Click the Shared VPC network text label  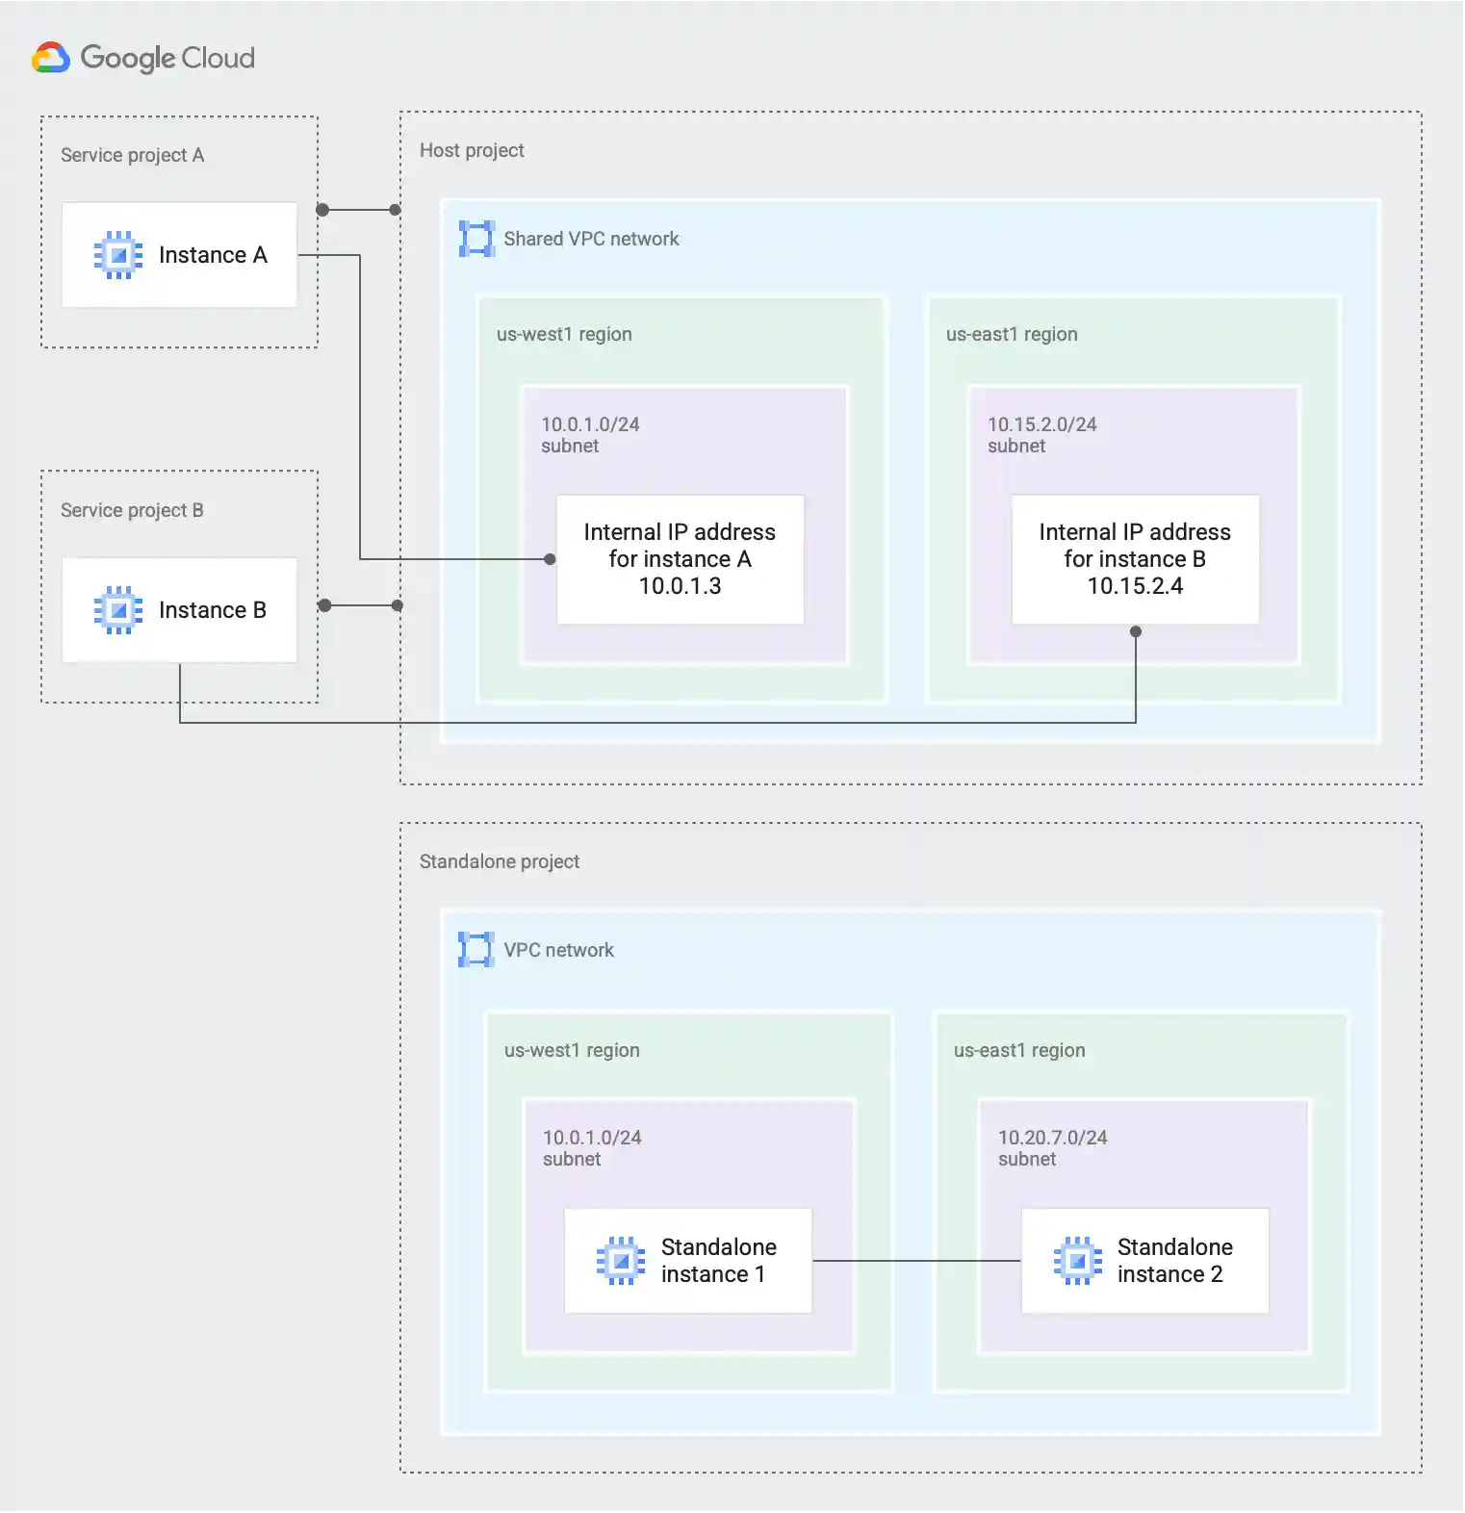pos(591,239)
